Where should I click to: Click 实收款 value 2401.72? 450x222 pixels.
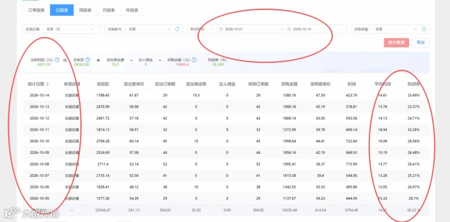102,118
